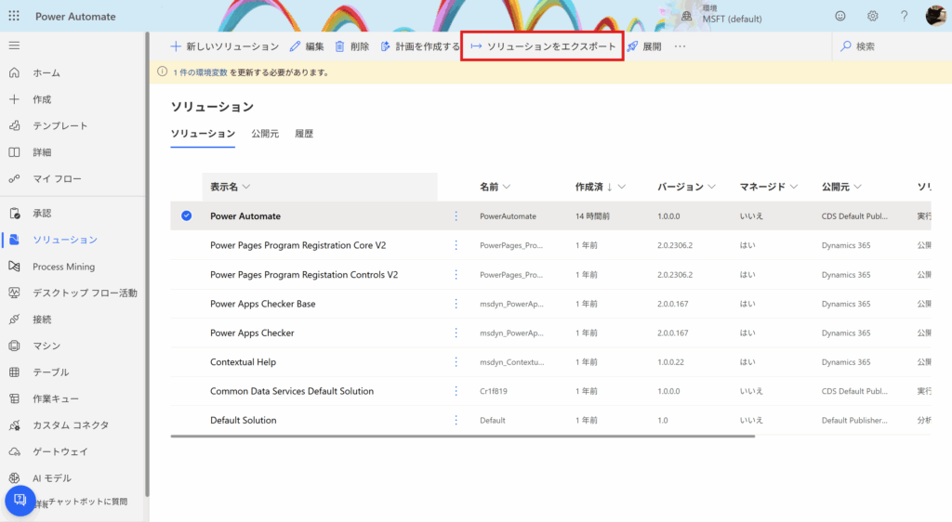
Task: Click the table horizontal scrollbar
Action: [463, 436]
